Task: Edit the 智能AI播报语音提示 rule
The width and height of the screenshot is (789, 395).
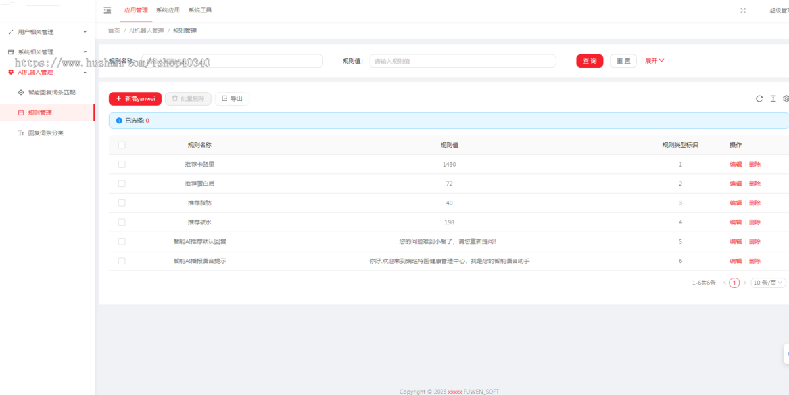Action: tap(736, 261)
